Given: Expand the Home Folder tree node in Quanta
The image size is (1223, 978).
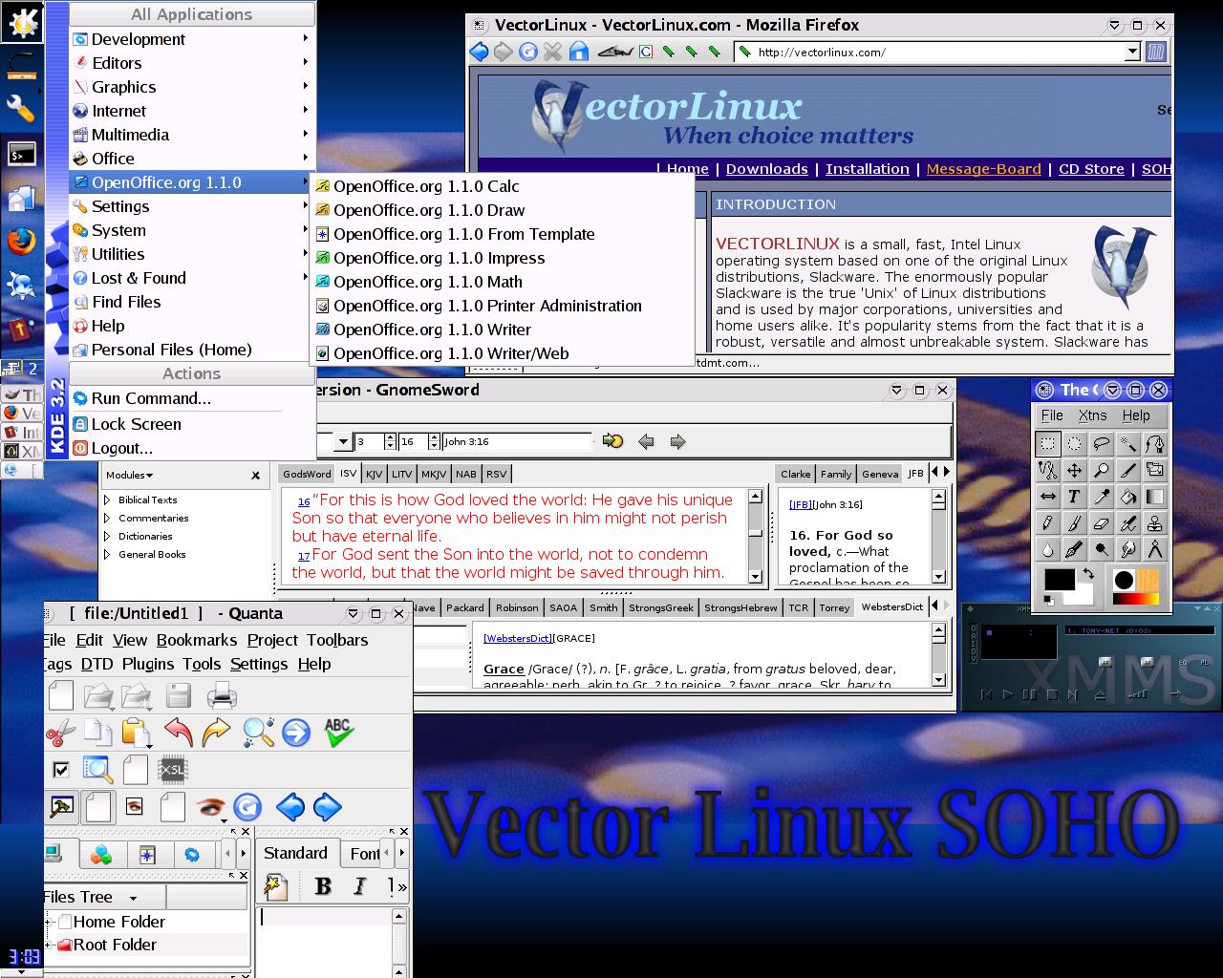Looking at the screenshot, I should 49,922.
